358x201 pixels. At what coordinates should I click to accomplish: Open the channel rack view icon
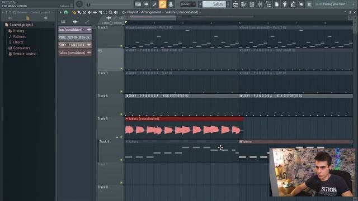252,4
